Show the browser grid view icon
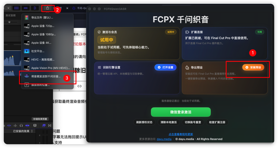 point(17,8)
